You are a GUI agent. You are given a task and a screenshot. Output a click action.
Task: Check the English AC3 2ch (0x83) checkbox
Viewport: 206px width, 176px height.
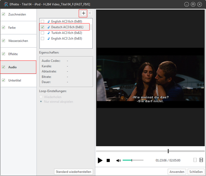tap(43, 38)
